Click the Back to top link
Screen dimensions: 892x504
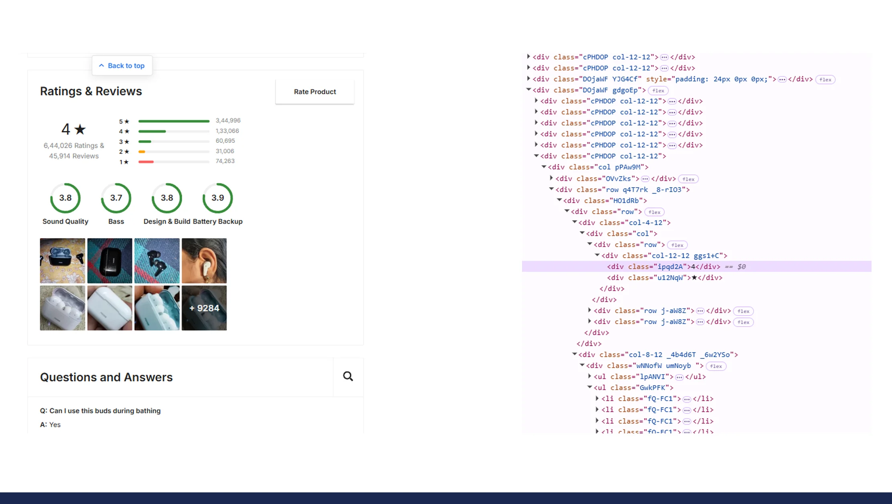tap(126, 65)
